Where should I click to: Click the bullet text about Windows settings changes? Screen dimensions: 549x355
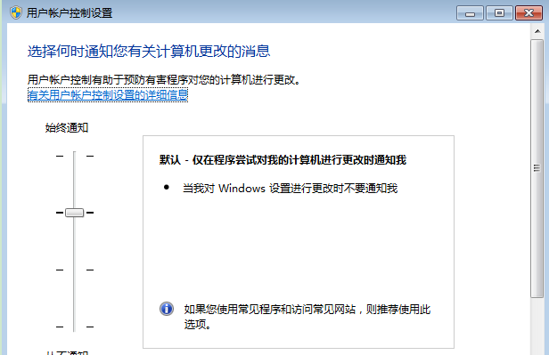291,189
